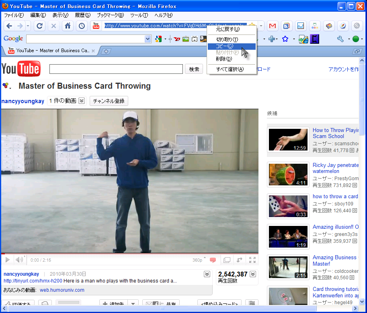This screenshot has width=367, height=313.
Task: Click the チャンネル登録 subscribe button
Action: click(x=109, y=101)
